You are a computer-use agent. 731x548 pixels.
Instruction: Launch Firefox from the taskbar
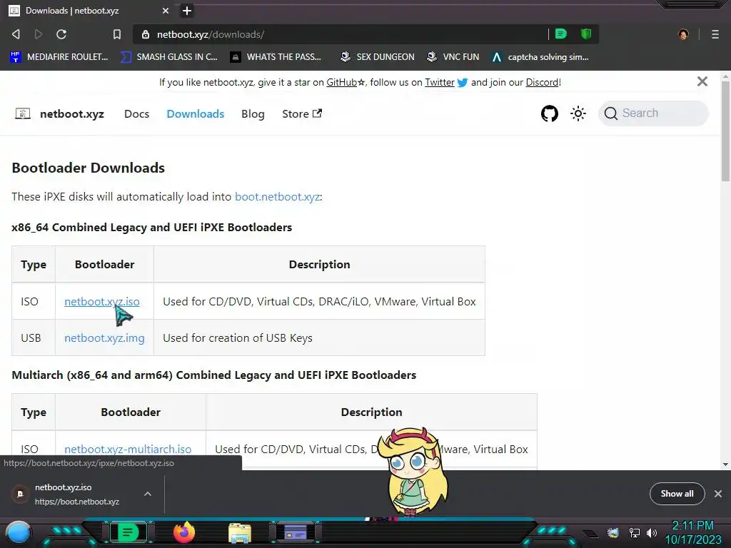tap(184, 532)
